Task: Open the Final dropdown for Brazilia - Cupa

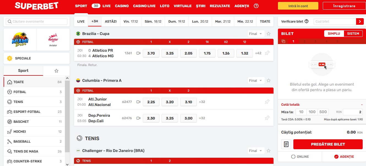Action: [256, 34]
